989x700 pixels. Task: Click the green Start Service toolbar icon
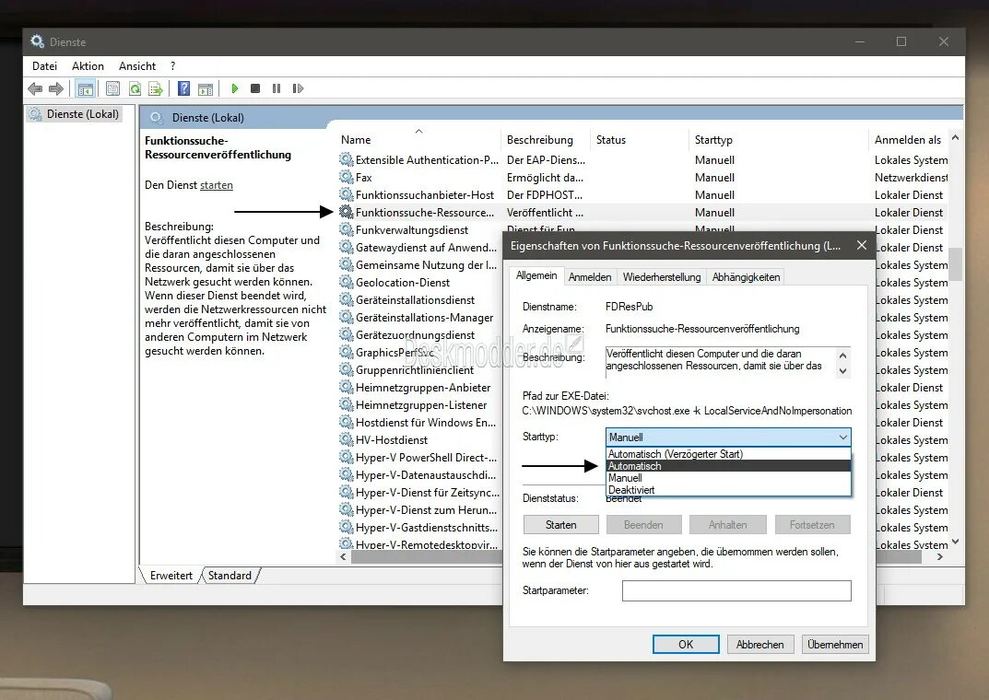(x=234, y=87)
